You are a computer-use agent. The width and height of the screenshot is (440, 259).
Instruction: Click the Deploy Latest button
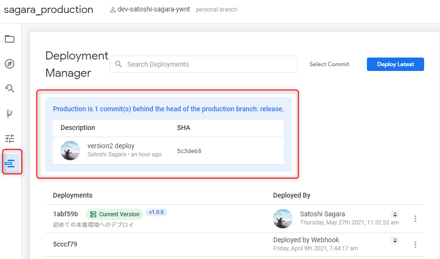coord(395,64)
